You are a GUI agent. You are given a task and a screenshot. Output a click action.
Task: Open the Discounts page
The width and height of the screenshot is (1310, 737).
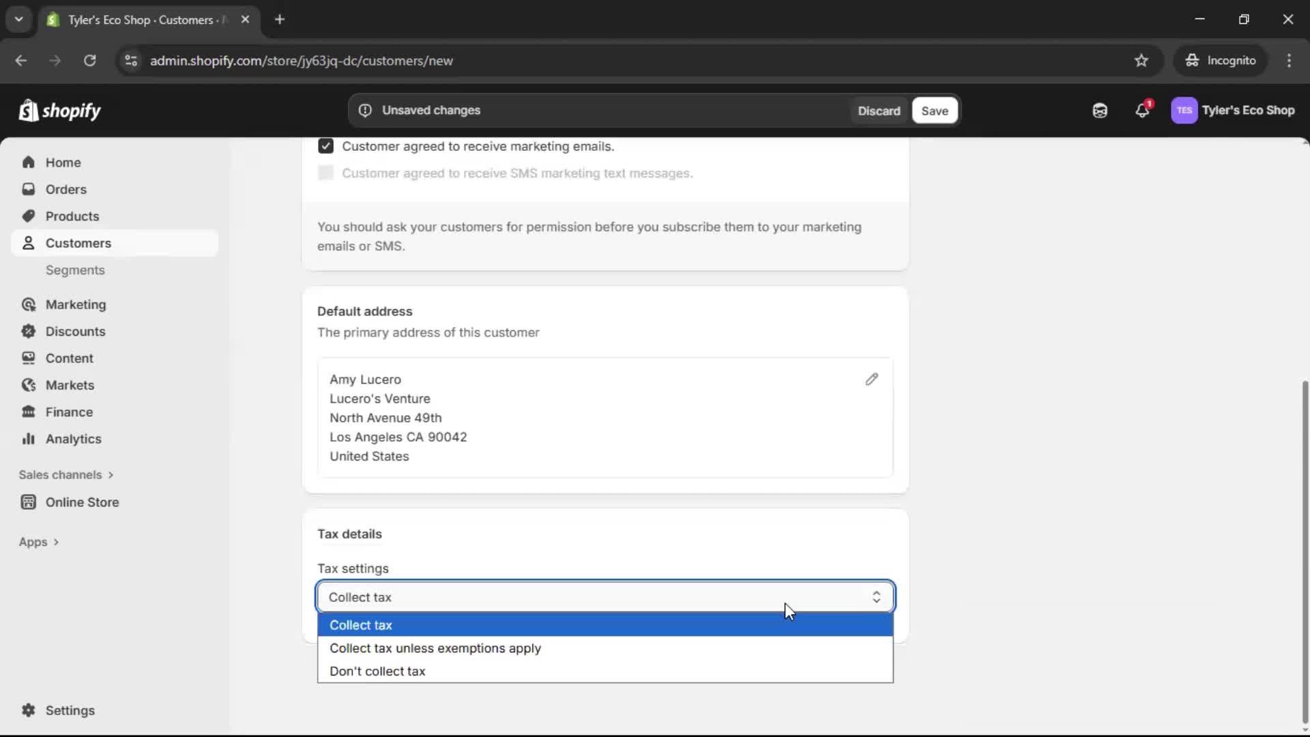76,331
